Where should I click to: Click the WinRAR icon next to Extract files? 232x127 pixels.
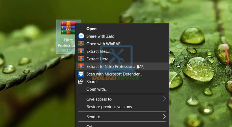click(81, 51)
